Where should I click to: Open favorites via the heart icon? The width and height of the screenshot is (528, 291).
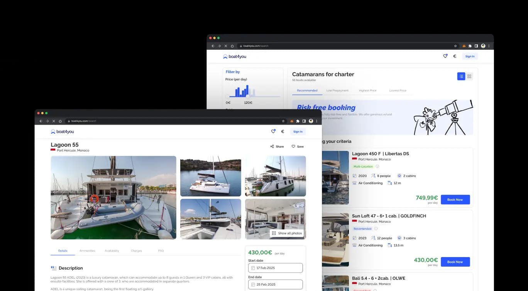click(273, 131)
